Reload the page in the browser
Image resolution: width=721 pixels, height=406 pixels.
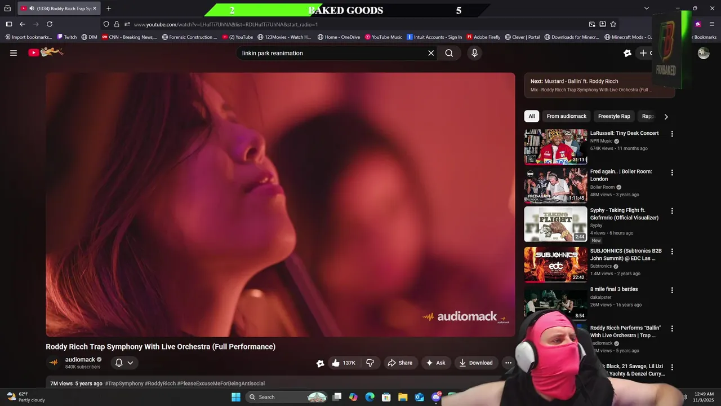point(50,24)
